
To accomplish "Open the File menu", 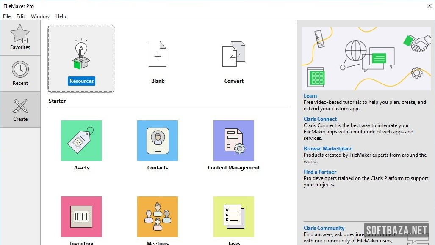I will tap(7, 16).
